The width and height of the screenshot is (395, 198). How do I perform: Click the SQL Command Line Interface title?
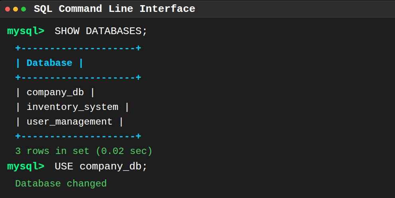point(114,9)
